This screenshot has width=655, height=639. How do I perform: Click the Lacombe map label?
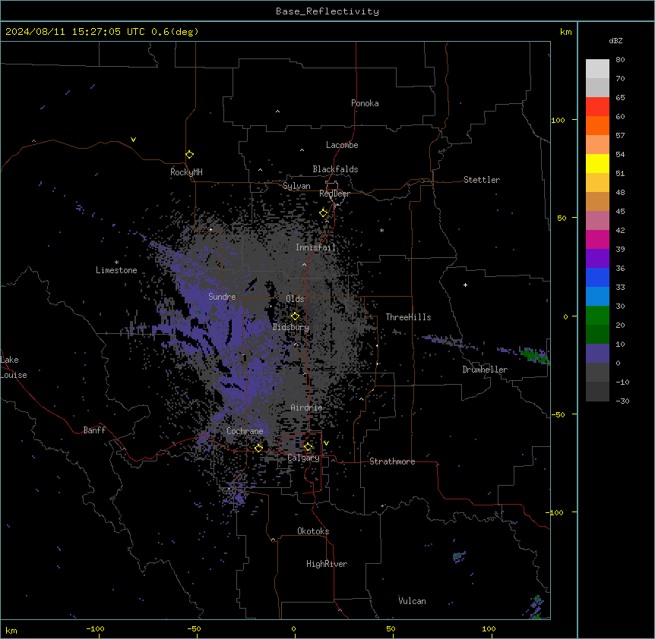click(x=342, y=145)
